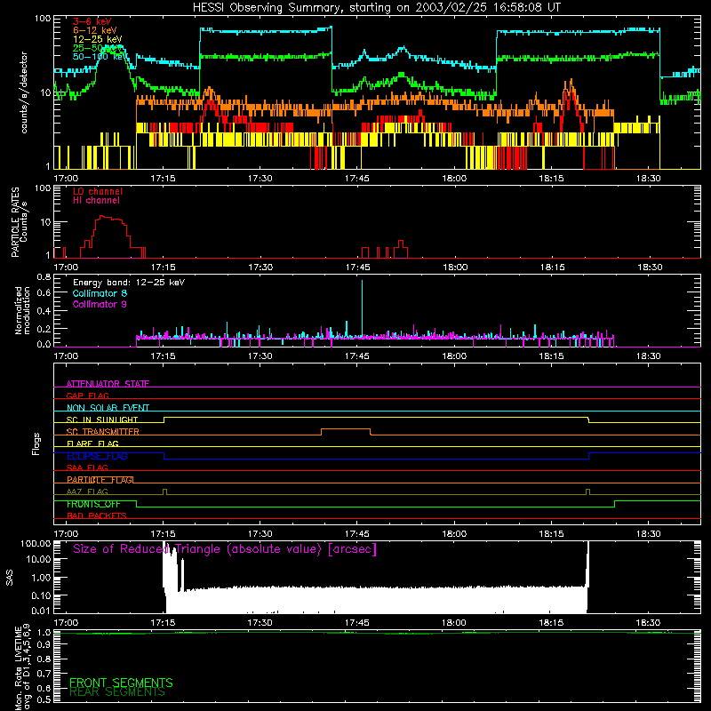Viewport: 711px width, 711px height.
Task: Click the 17:30 tick label under the flags panel
Action: [x=260, y=534]
